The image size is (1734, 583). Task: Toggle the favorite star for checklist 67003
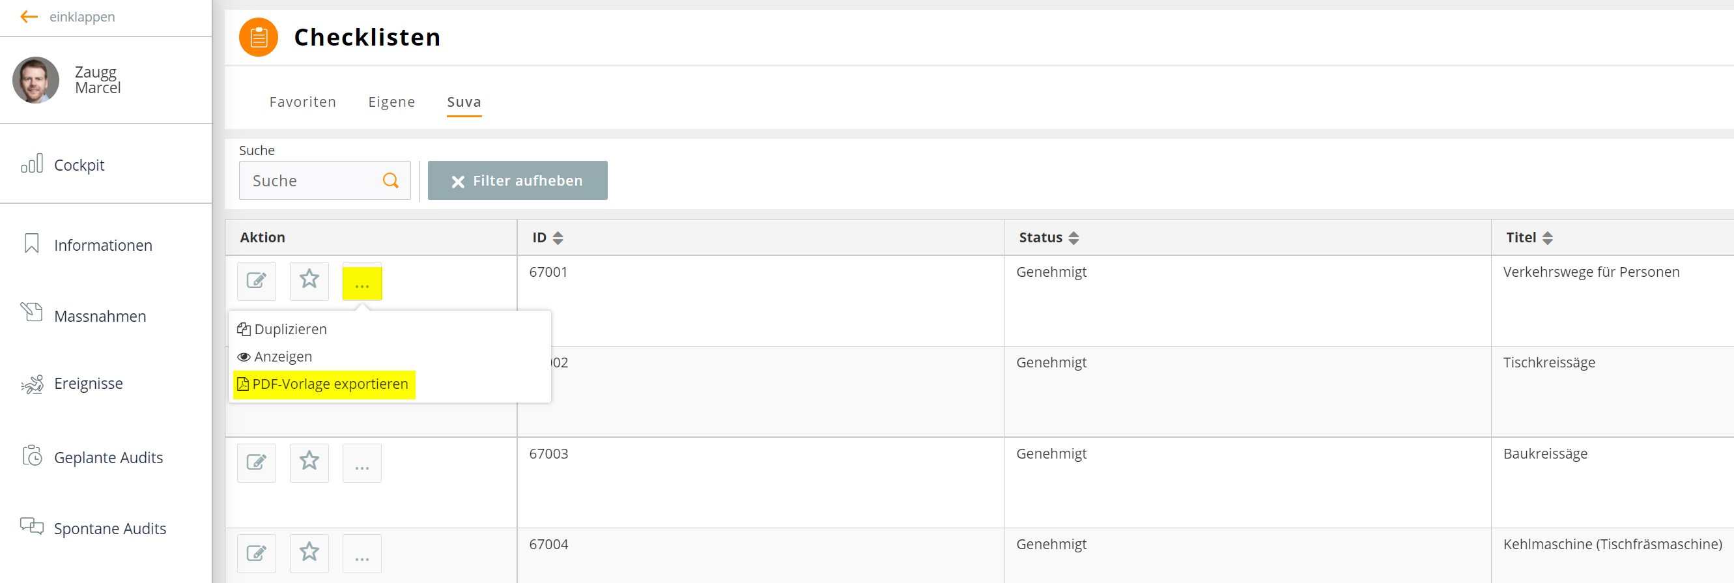click(x=309, y=462)
